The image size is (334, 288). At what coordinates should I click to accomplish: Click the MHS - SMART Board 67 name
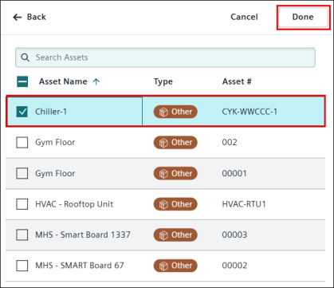click(x=80, y=266)
